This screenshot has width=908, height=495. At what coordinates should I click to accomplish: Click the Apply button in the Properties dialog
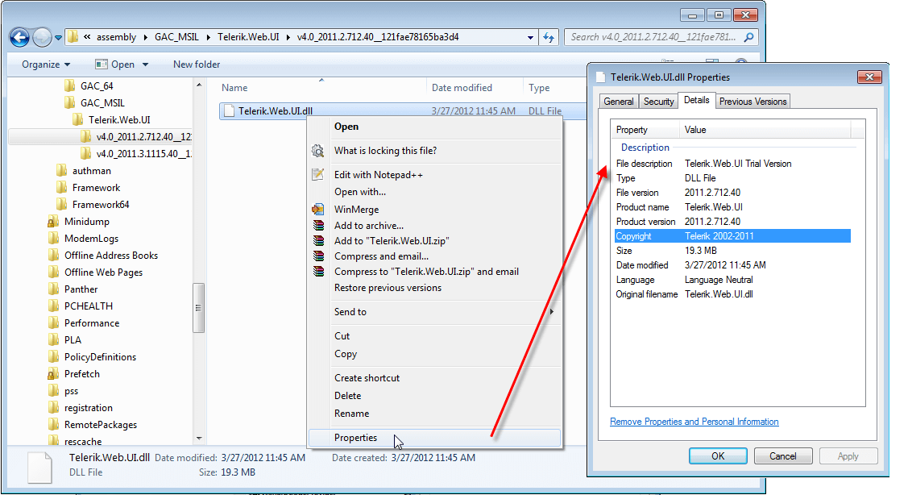tap(848, 455)
